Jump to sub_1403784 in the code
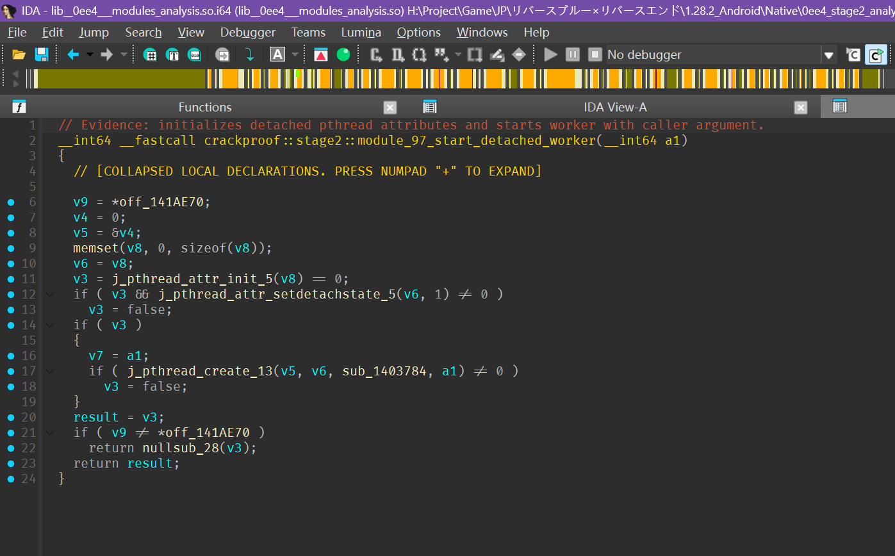Screen dimensions: 895x556 (384, 371)
